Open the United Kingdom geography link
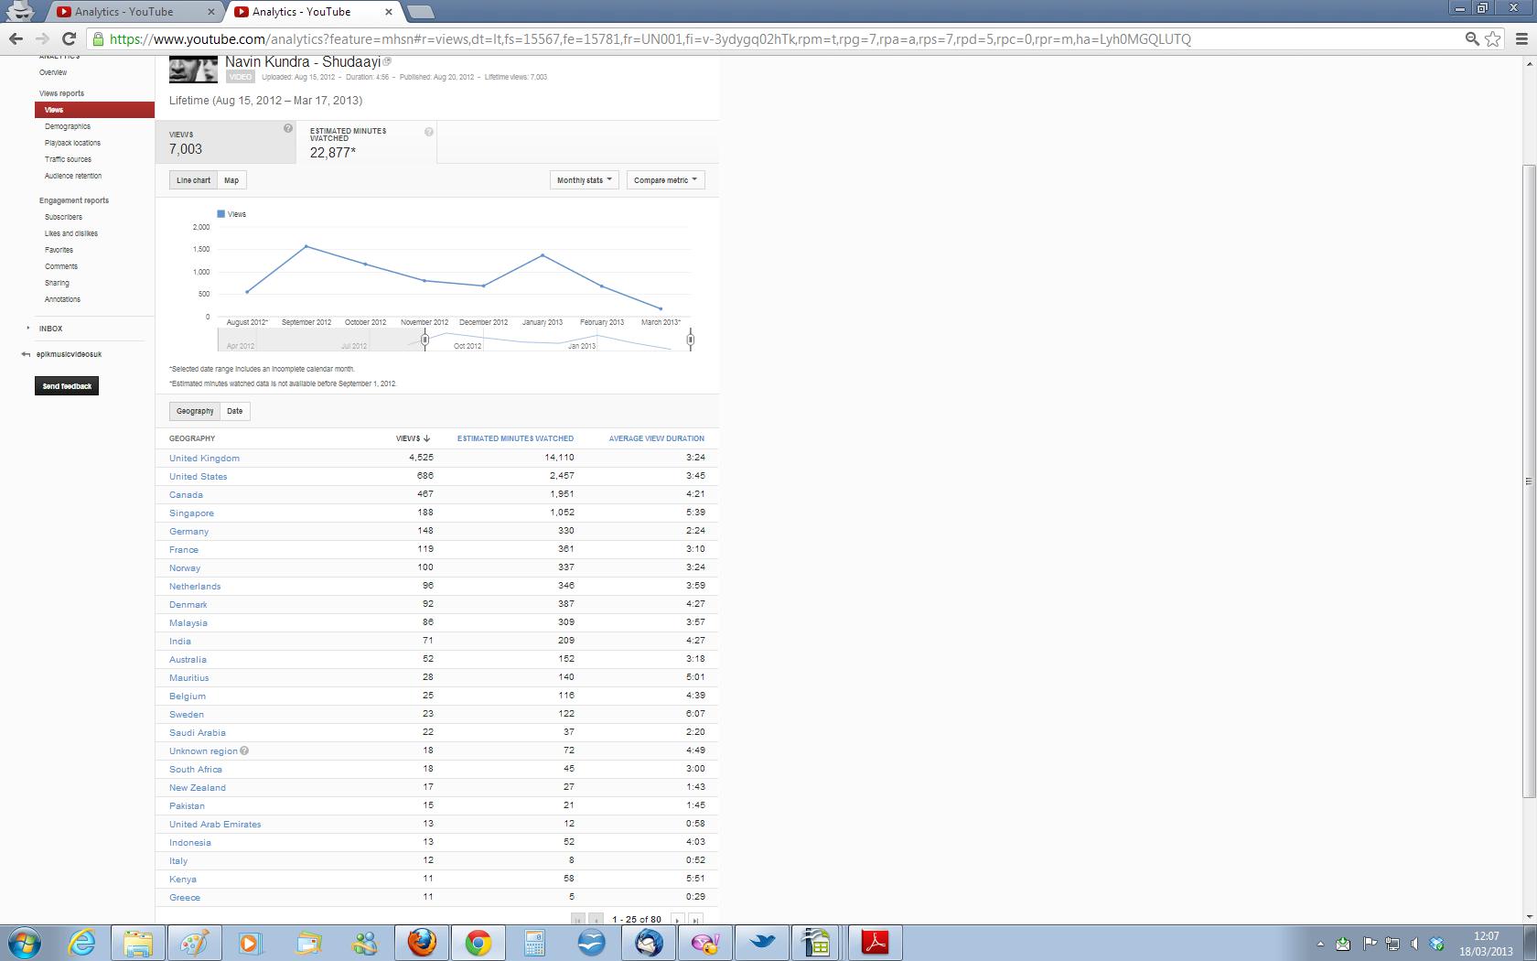The height and width of the screenshot is (961, 1537). [x=204, y=458]
